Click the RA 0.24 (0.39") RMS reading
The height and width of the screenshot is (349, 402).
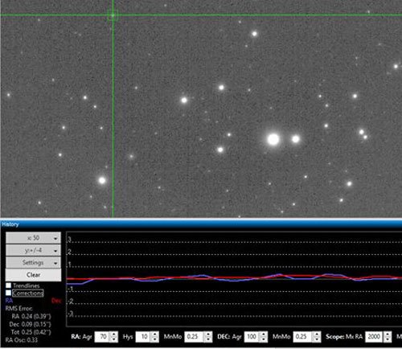(31, 316)
